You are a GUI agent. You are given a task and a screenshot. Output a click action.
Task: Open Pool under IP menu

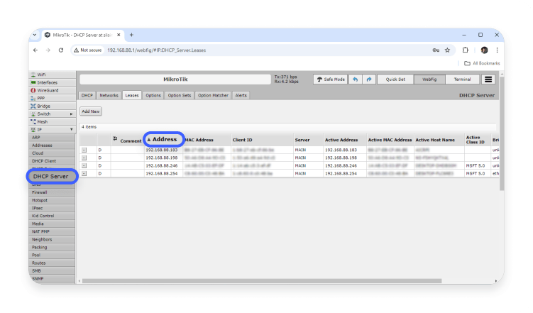coord(52,255)
